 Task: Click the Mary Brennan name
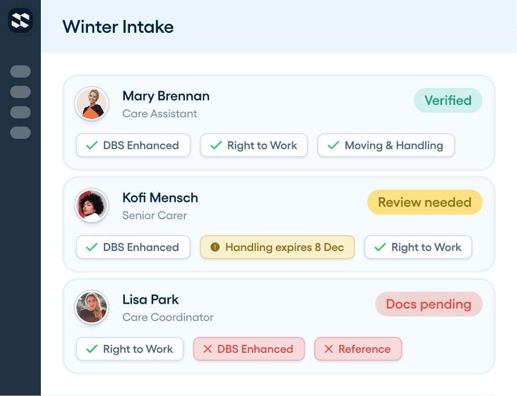click(166, 96)
